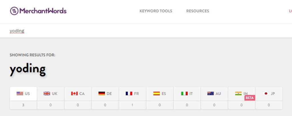292x116 pixels.
Task: Click the Germany flag icon
Action: pos(102,94)
